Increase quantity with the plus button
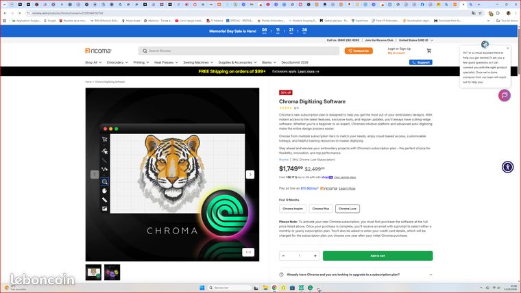The image size is (521, 293). 315,256
